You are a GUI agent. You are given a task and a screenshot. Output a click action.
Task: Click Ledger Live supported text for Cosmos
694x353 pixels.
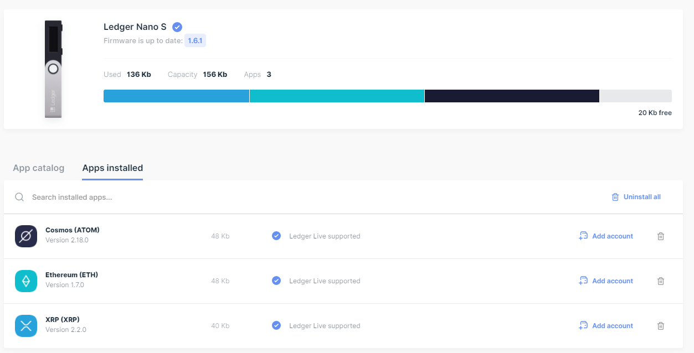tap(325, 236)
